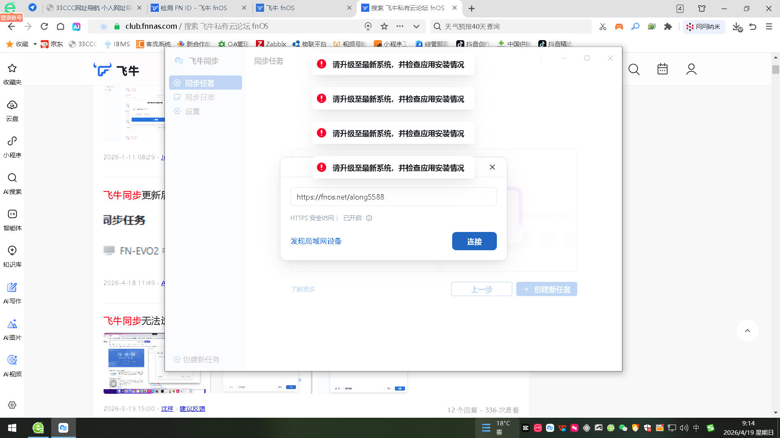Open 飞牛同步 app on taskbar
Viewport: 780px width, 438px height.
[x=63, y=428]
